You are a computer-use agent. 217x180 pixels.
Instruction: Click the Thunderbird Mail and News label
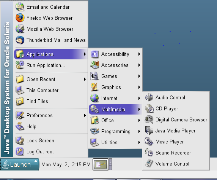tap(56, 40)
